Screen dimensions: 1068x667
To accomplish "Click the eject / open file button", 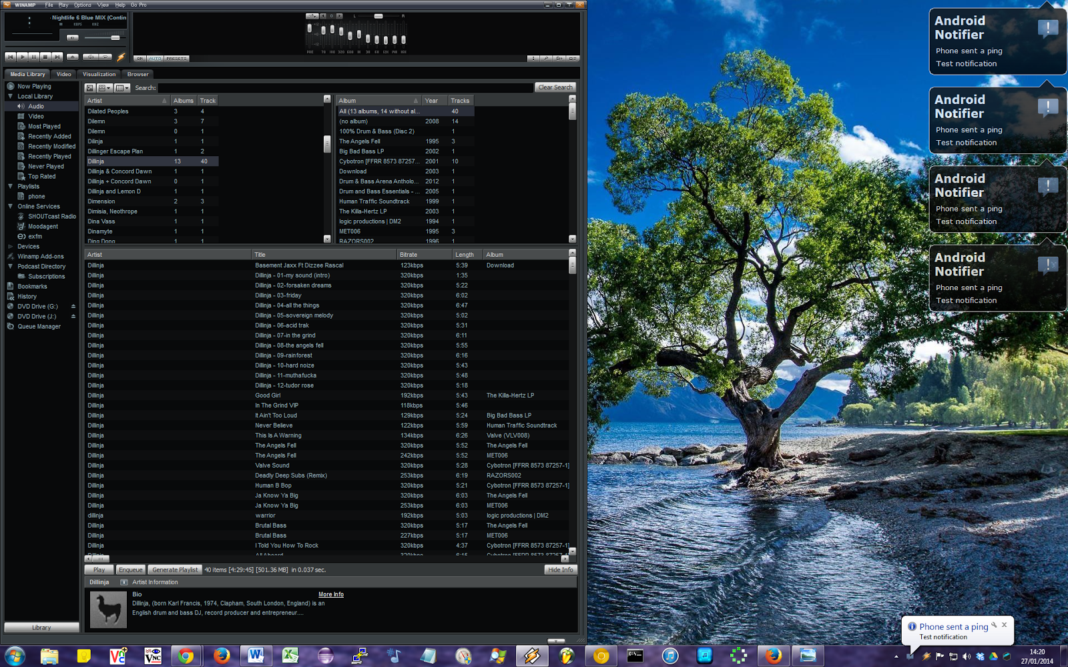I will tap(73, 57).
